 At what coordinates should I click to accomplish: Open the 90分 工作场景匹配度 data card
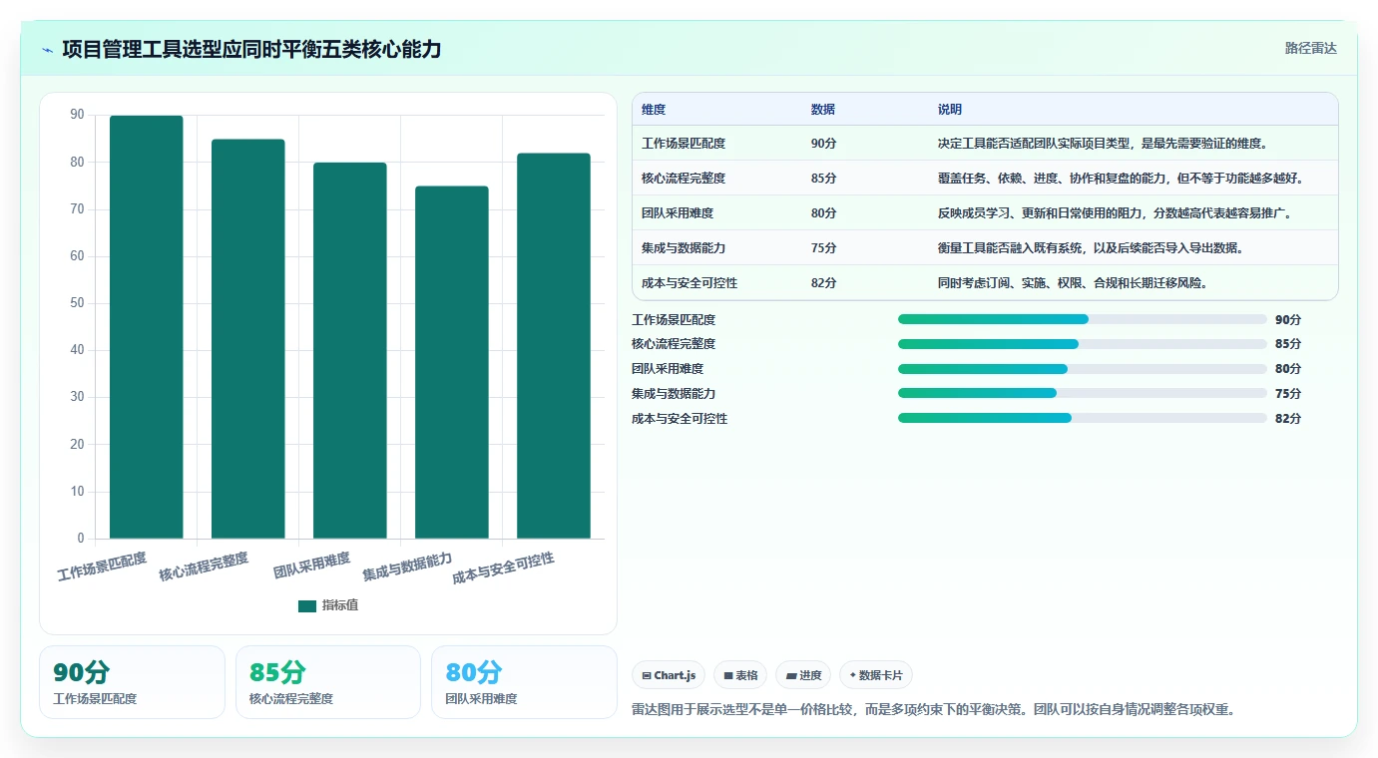click(132, 682)
